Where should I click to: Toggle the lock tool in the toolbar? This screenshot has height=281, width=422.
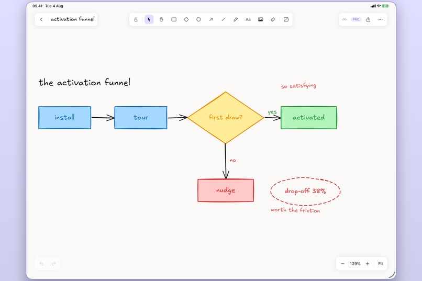[136, 19]
